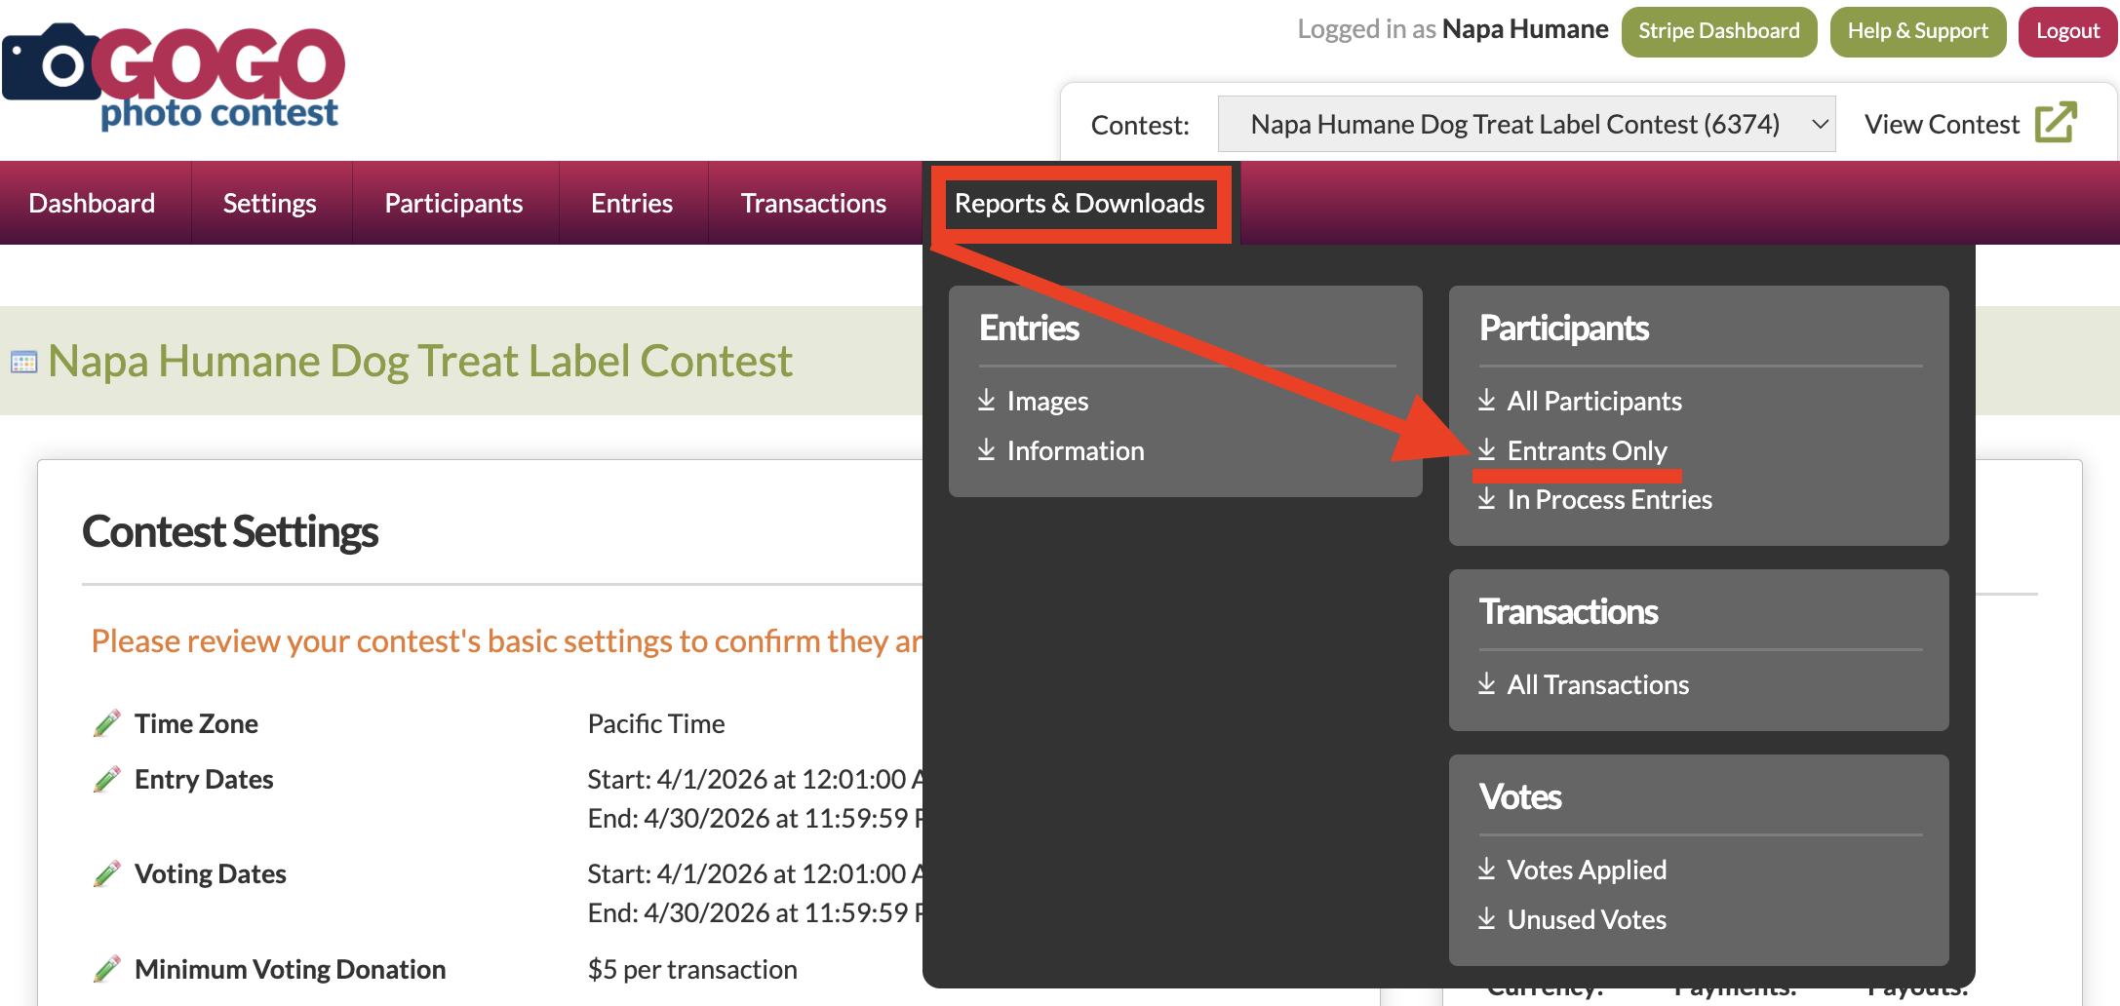This screenshot has height=1006, width=2120.
Task: Click the Time Zone setting label
Action: click(x=196, y=723)
